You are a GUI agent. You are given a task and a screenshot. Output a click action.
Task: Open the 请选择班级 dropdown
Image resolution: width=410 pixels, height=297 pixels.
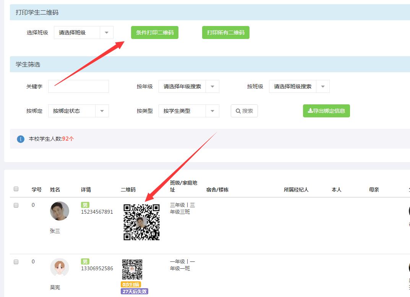(84, 32)
